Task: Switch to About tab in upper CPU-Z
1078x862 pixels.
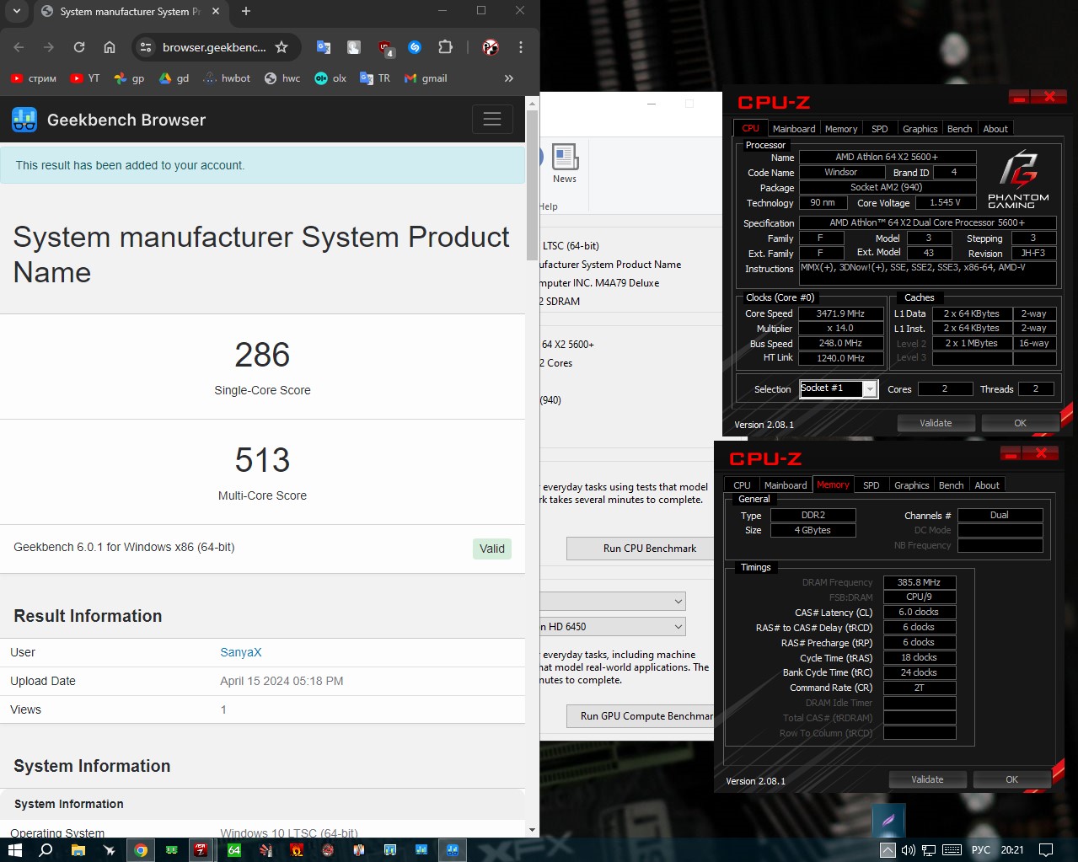Action: (x=995, y=129)
